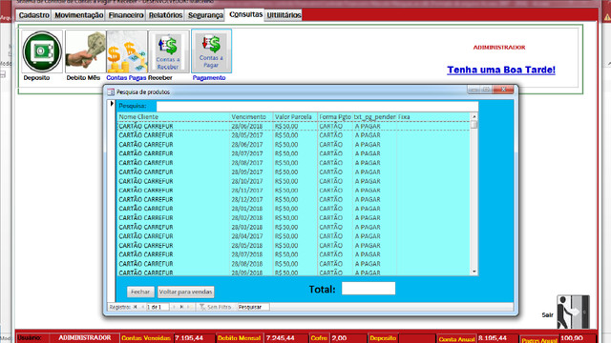Switch to the Movimentação tab
The image size is (611, 343).
(x=78, y=15)
